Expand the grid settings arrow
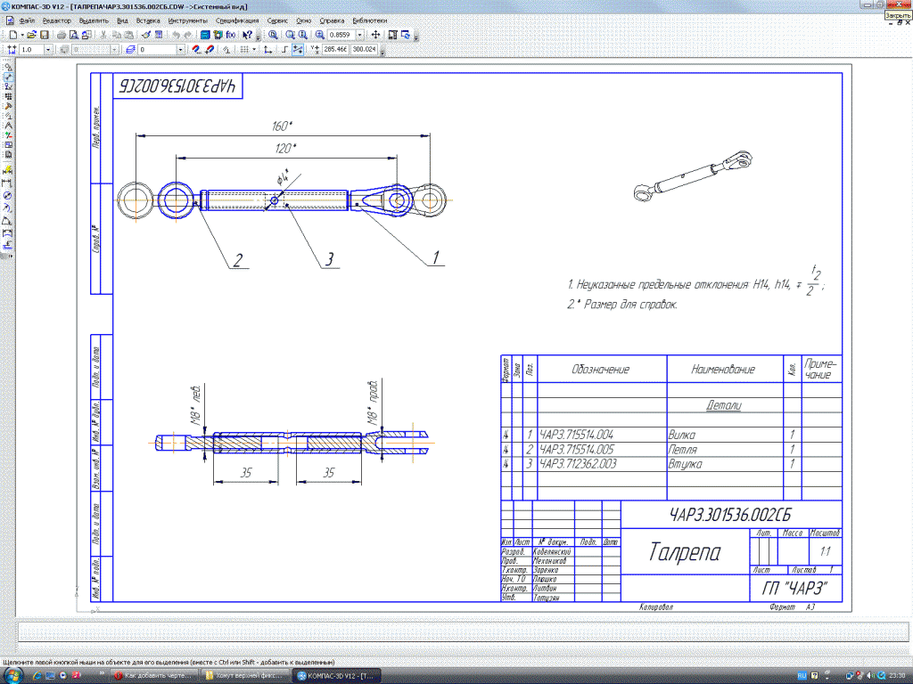This screenshot has width=913, height=684. click(254, 50)
